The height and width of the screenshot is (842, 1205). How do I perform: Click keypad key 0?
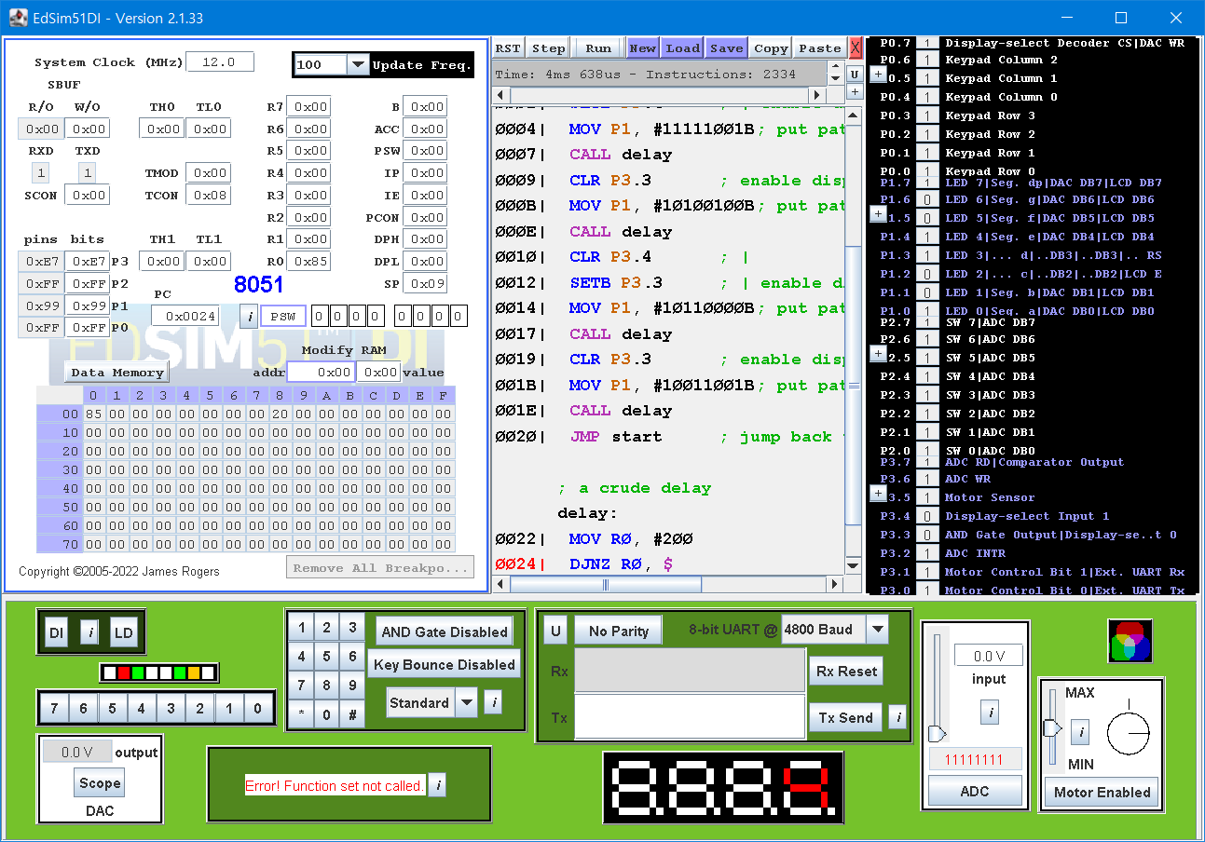[x=326, y=714]
